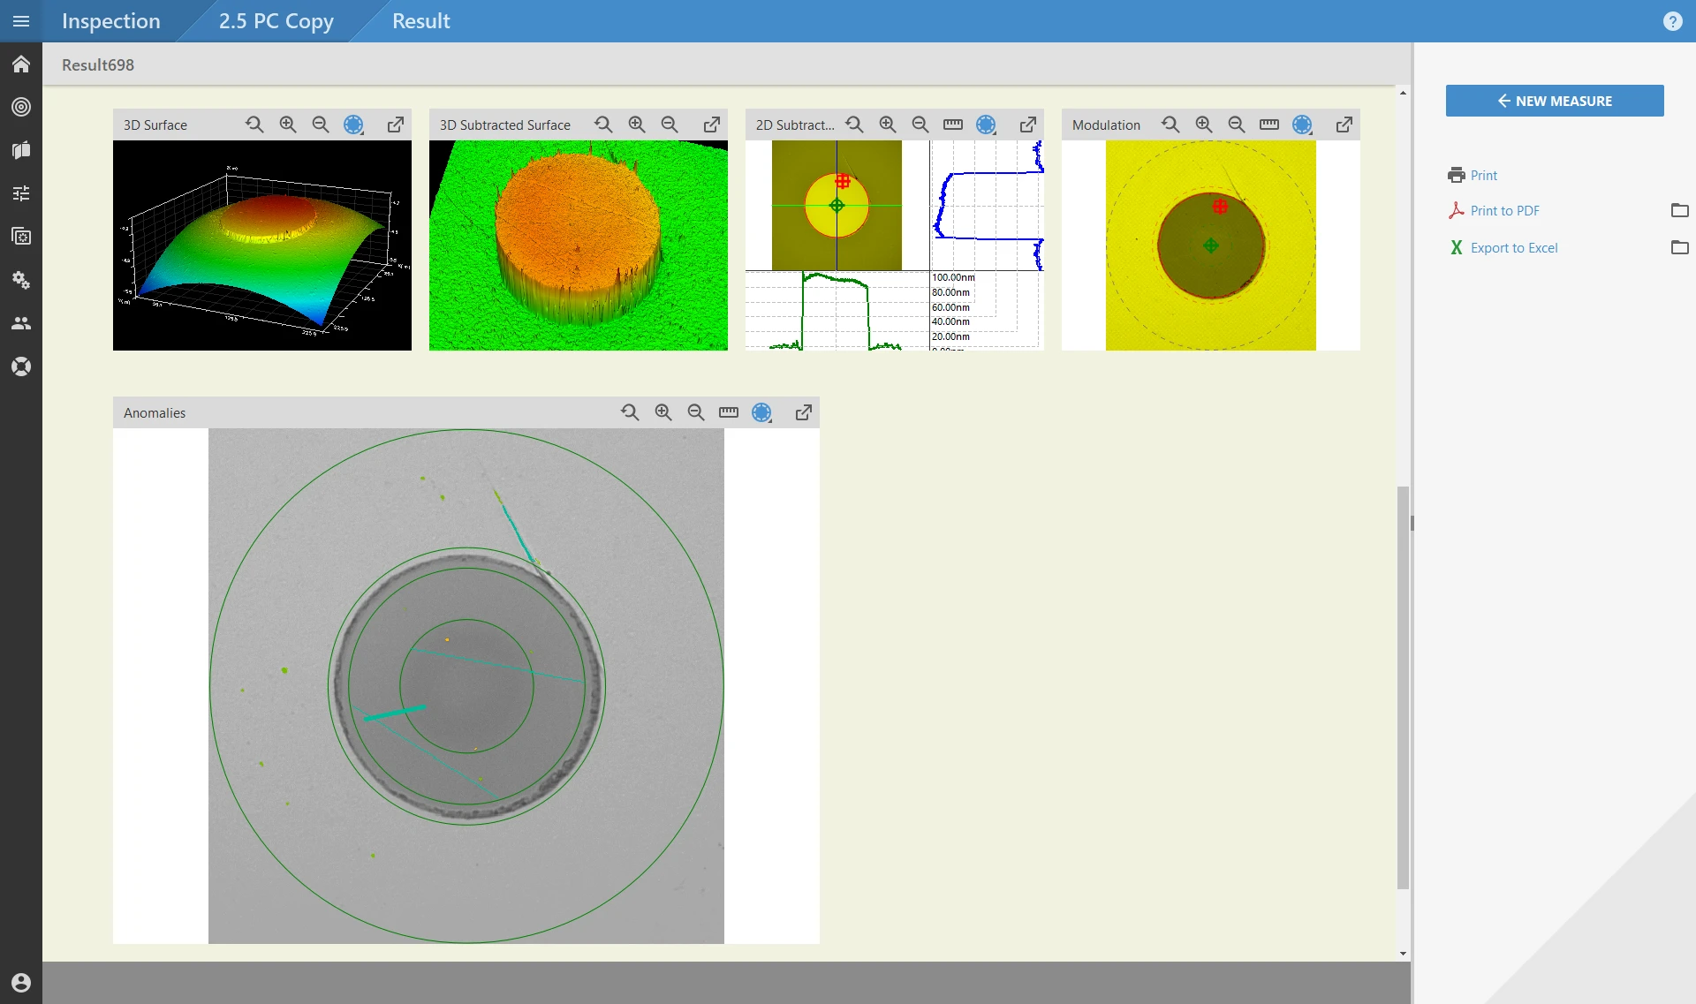Toggle blue region overlay in 3D Surface panel

(353, 125)
